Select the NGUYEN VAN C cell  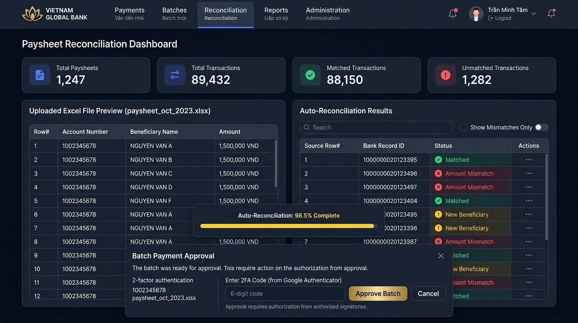click(x=170, y=173)
